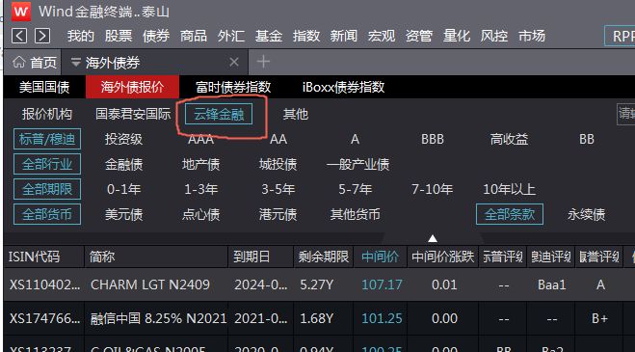The width and height of the screenshot is (635, 352).
Task: Close the 海外债券 tab
Action: pyautogui.click(x=234, y=62)
